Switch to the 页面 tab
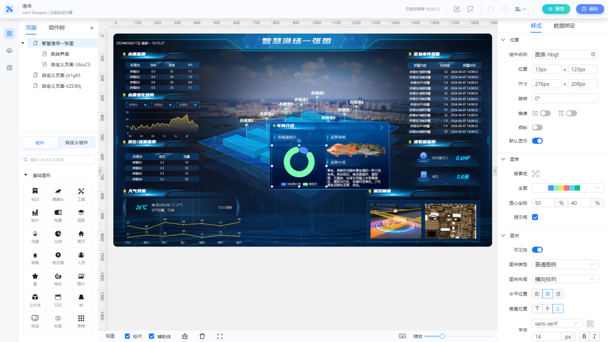The height and width of the screenshot is (342, 608). click(x=31, y=28)
